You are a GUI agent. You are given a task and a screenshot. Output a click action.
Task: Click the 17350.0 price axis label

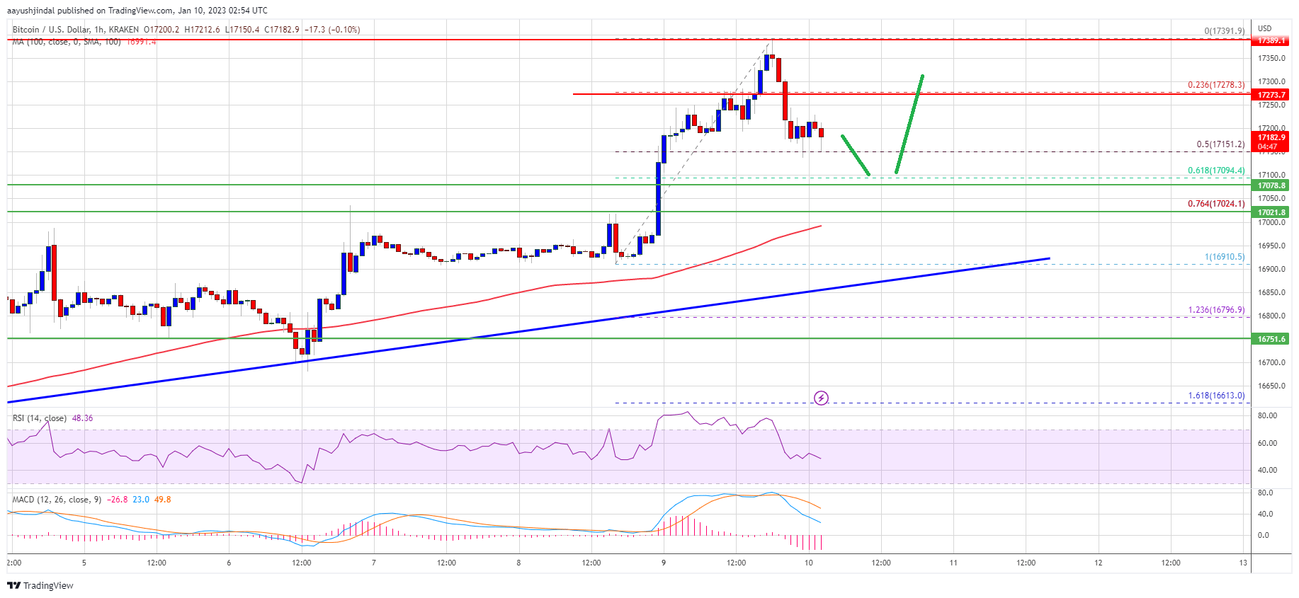(x=1271, y=58)
